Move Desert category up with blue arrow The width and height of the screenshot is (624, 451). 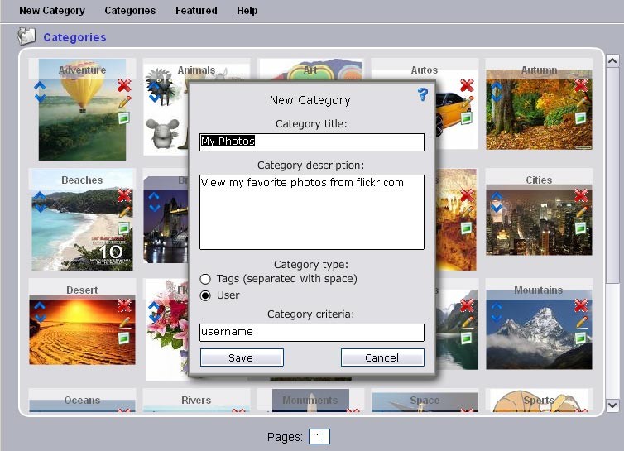[x=40, y=306]
